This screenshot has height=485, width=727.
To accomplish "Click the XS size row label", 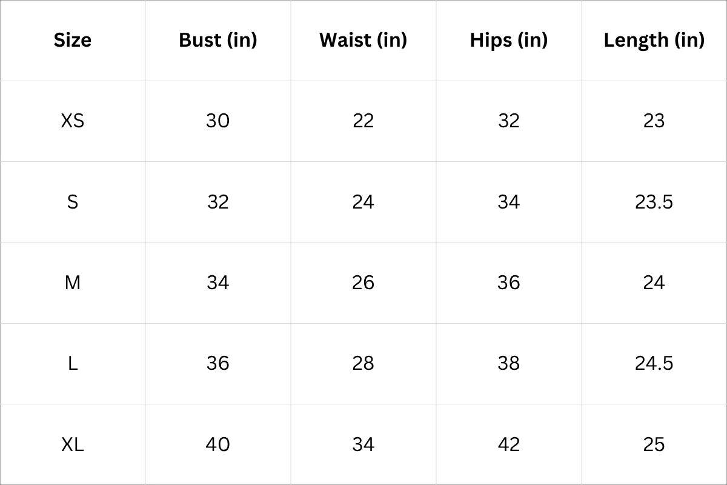I will pos(73,121).
